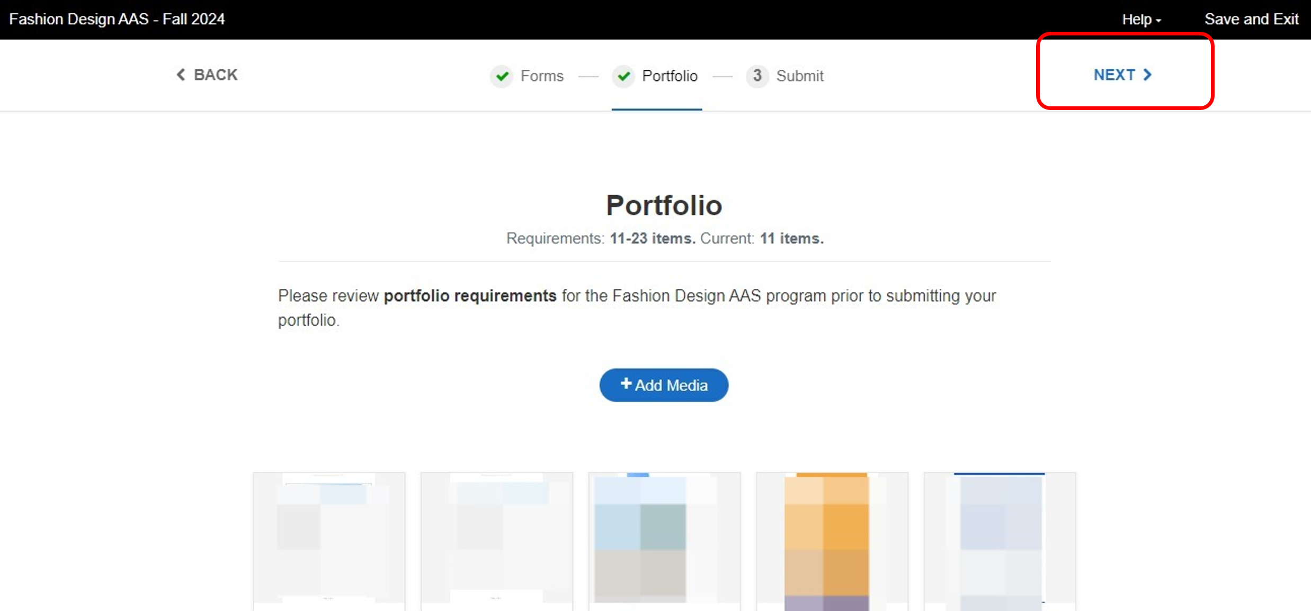Go to the Forms step

click(541, 76)
